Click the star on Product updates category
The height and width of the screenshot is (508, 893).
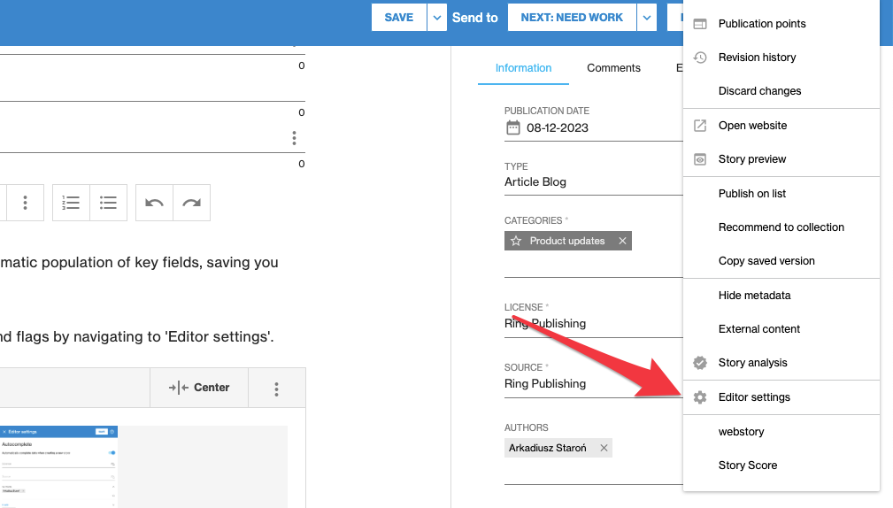[516, 241]
